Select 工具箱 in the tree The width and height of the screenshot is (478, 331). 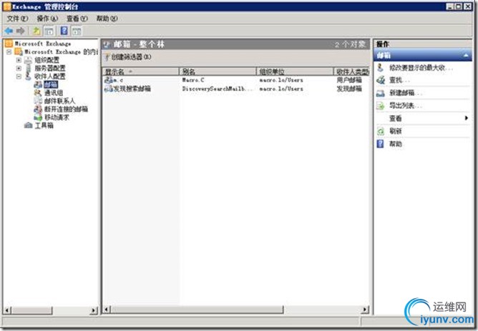tap(44, 125)
